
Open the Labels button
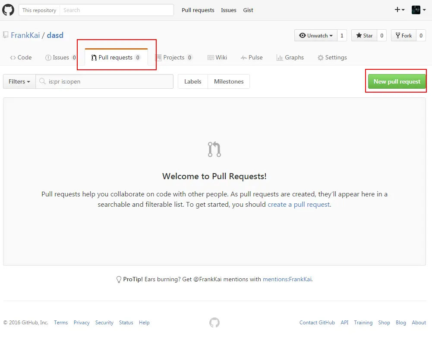[193, 81]
